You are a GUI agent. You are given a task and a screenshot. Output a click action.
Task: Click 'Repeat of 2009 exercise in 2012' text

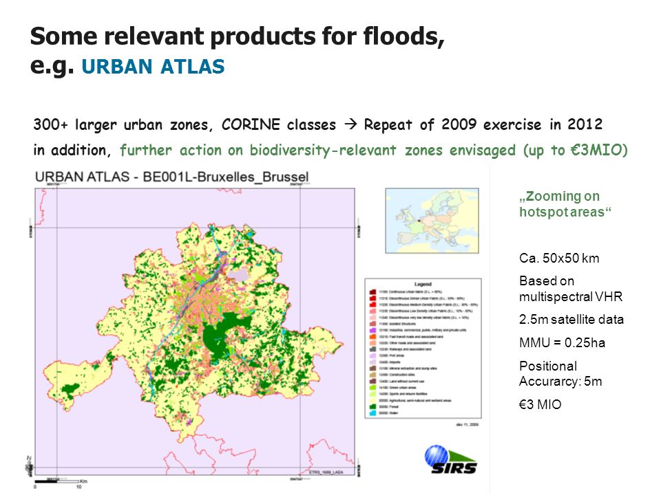(483, 124)
